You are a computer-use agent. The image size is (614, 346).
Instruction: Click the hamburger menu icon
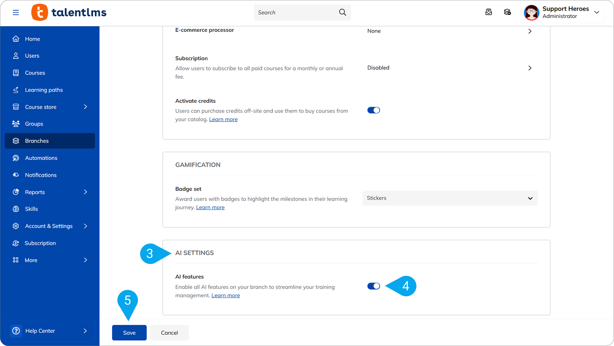pyautogui.click(x=16, y=13)
